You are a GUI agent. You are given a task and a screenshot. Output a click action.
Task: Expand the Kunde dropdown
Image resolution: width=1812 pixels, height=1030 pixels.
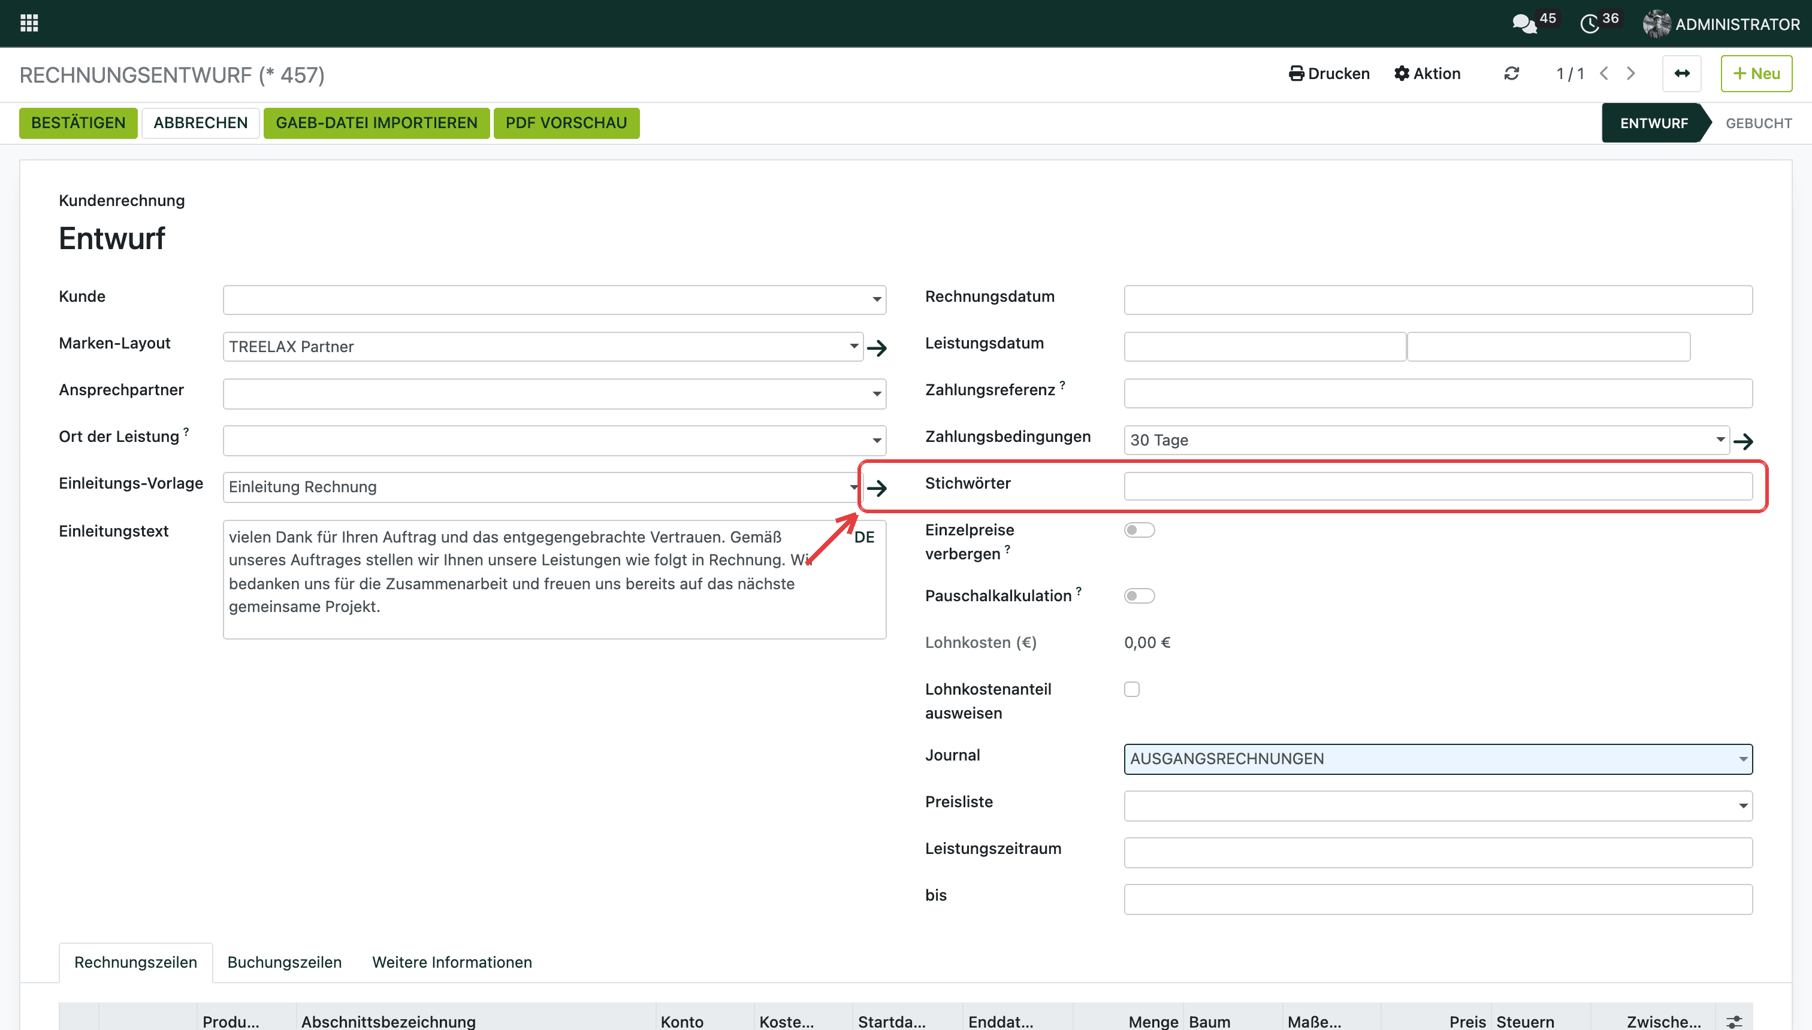pos(876,300)
